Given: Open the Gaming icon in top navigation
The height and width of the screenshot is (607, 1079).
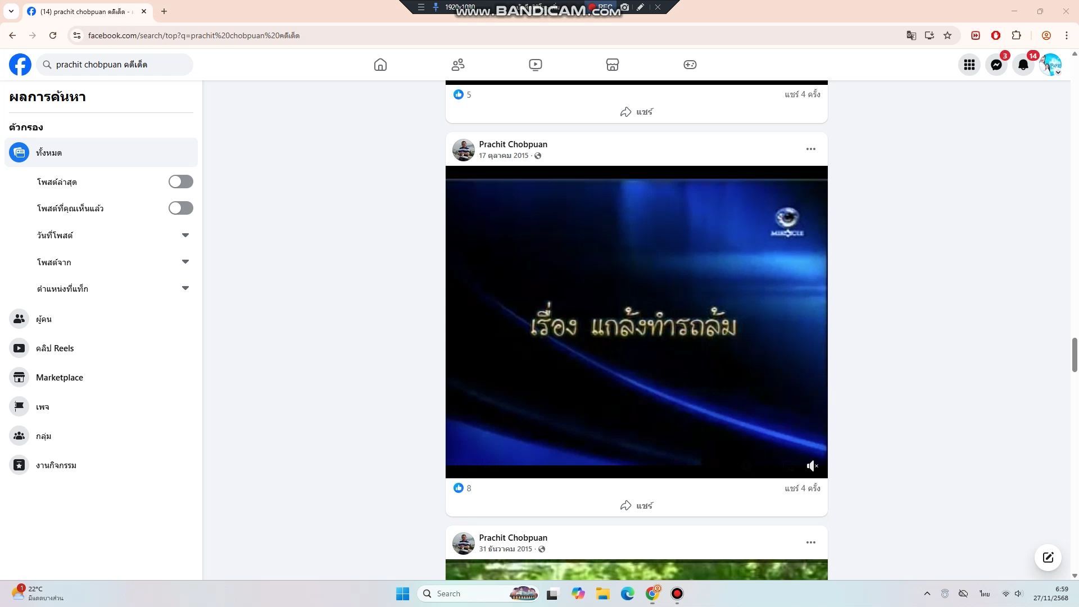Looking at the screenshot, I should click(690, 65).
